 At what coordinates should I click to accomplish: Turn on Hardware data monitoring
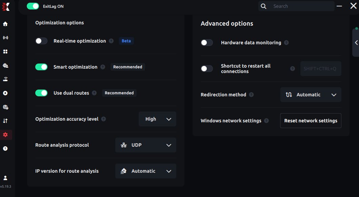coord(207,43)
